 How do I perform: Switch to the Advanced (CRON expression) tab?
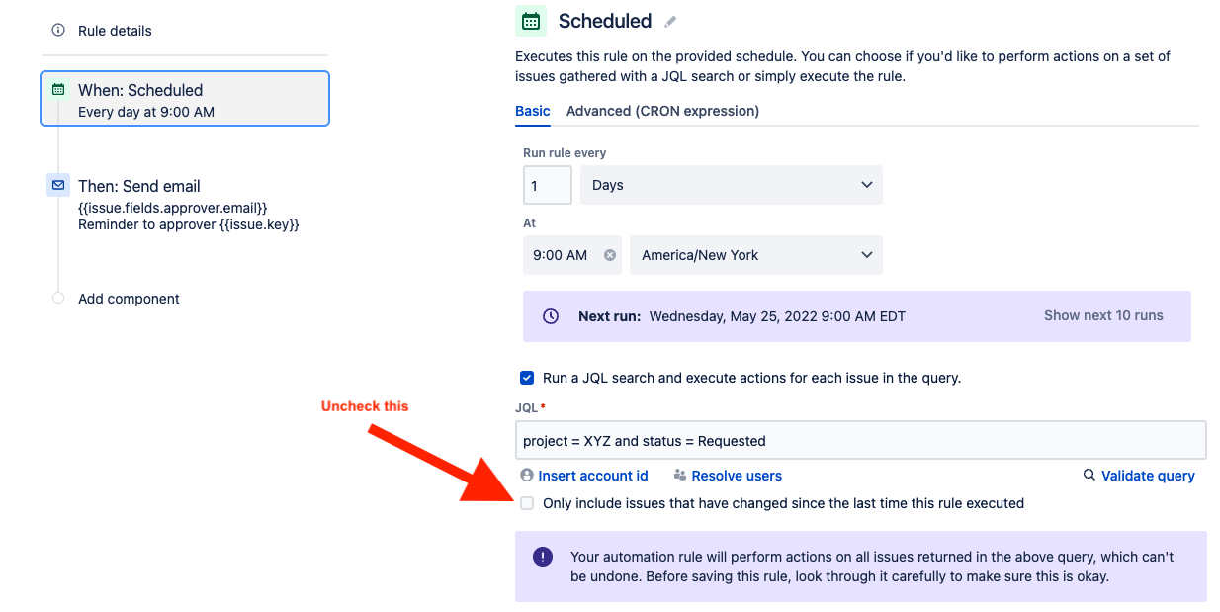coord(661,111)
